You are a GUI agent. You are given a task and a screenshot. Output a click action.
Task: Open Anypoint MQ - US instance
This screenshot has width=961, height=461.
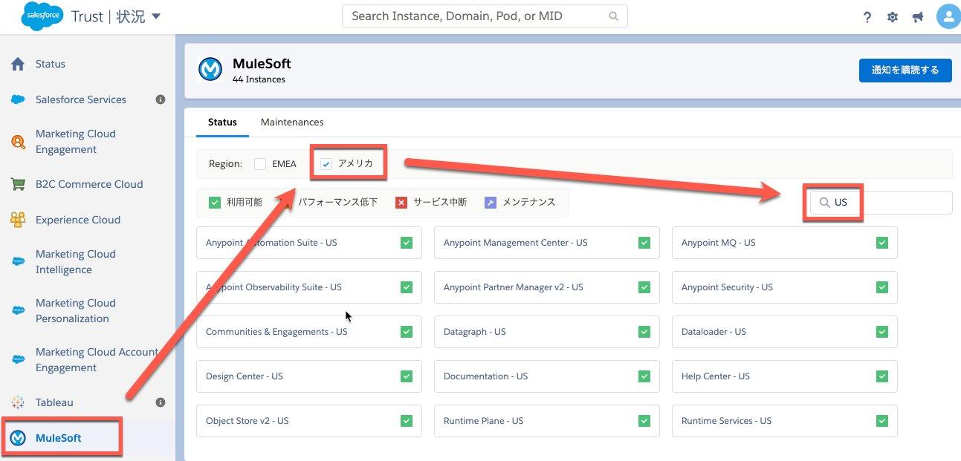785,243
